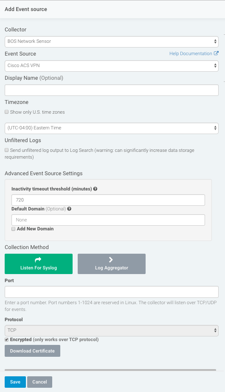Click the help icon next to Inactivity timeout threshold
The height and width of the screenshot is (392, 225).
coord(96,189)
